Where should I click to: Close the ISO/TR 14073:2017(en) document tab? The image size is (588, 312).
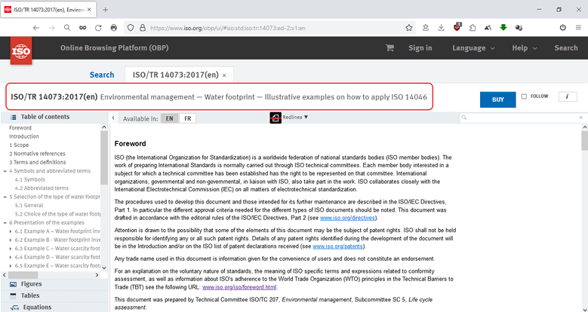point(224,75)
